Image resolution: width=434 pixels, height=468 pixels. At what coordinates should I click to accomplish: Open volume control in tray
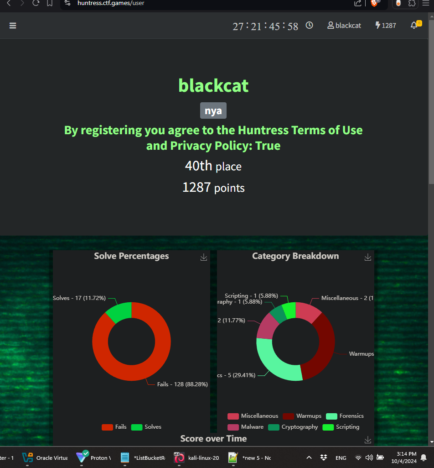pos(369,457)
